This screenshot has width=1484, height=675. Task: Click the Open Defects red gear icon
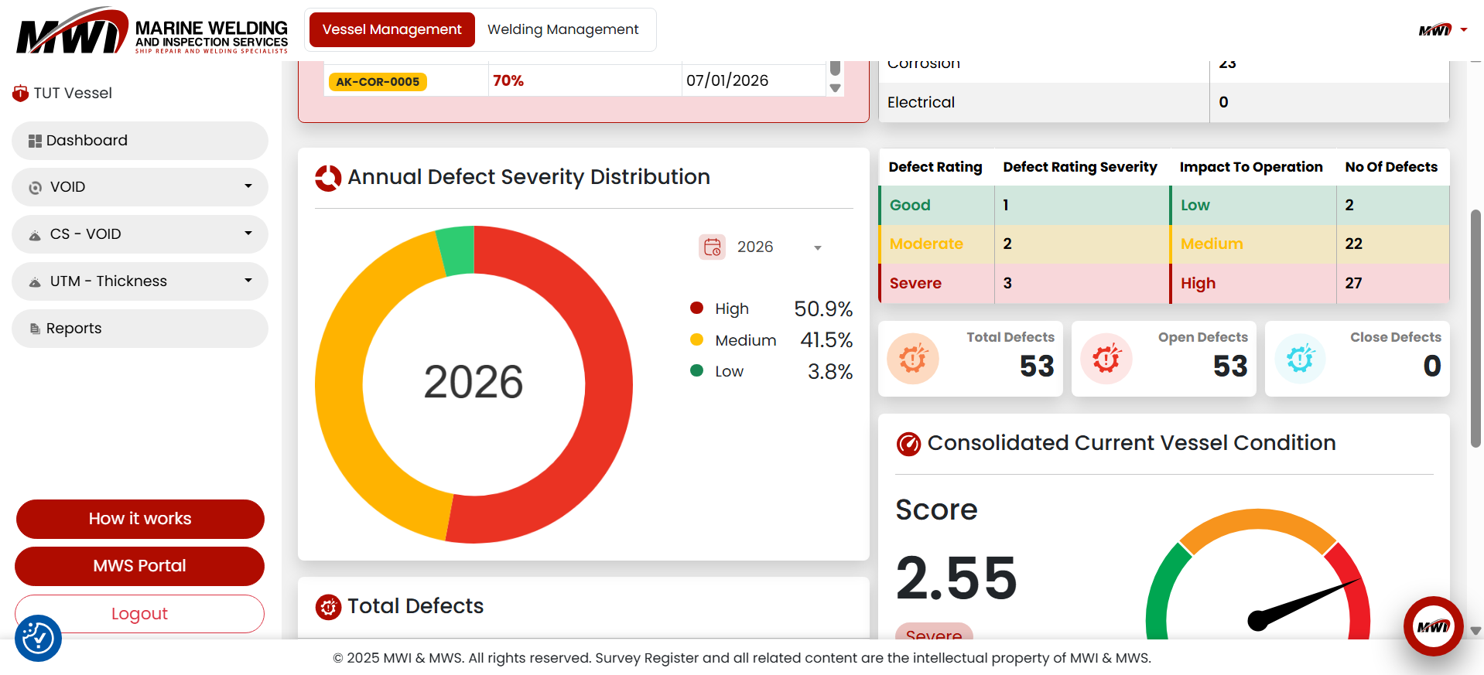[1106, 359]
